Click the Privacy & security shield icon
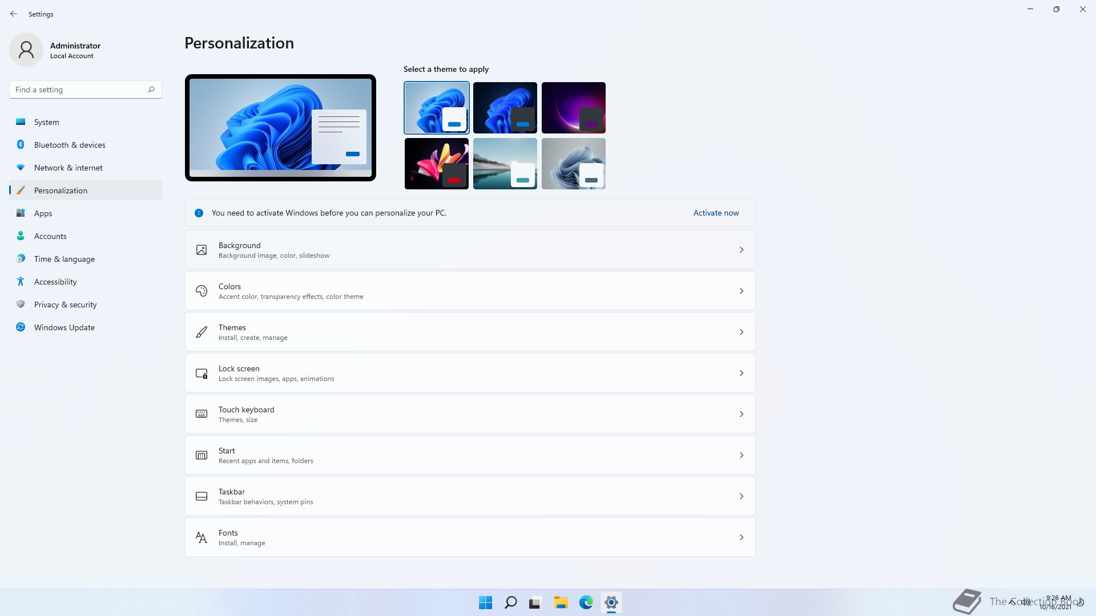The width and height of the screenshot is (1096, 616). pos(21,304)
